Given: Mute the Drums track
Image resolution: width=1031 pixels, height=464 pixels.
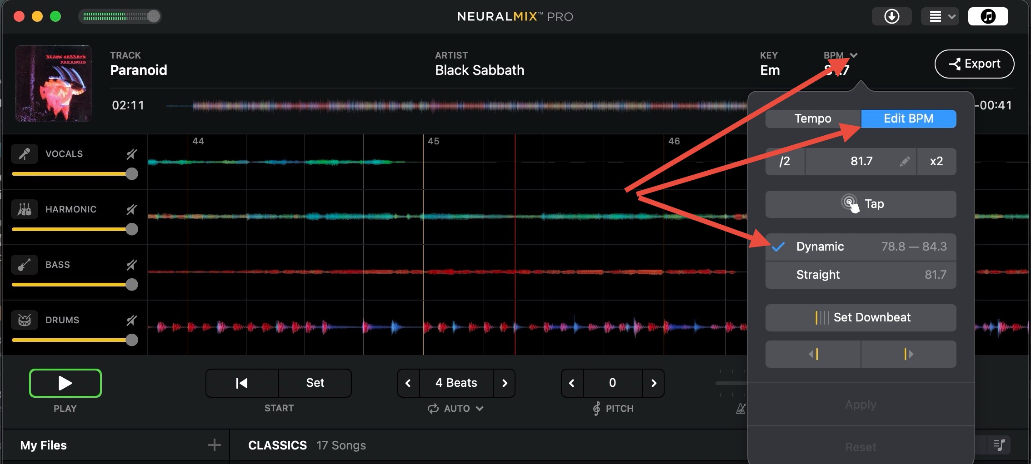Looking at the screenshot, I should coord(131,321).
